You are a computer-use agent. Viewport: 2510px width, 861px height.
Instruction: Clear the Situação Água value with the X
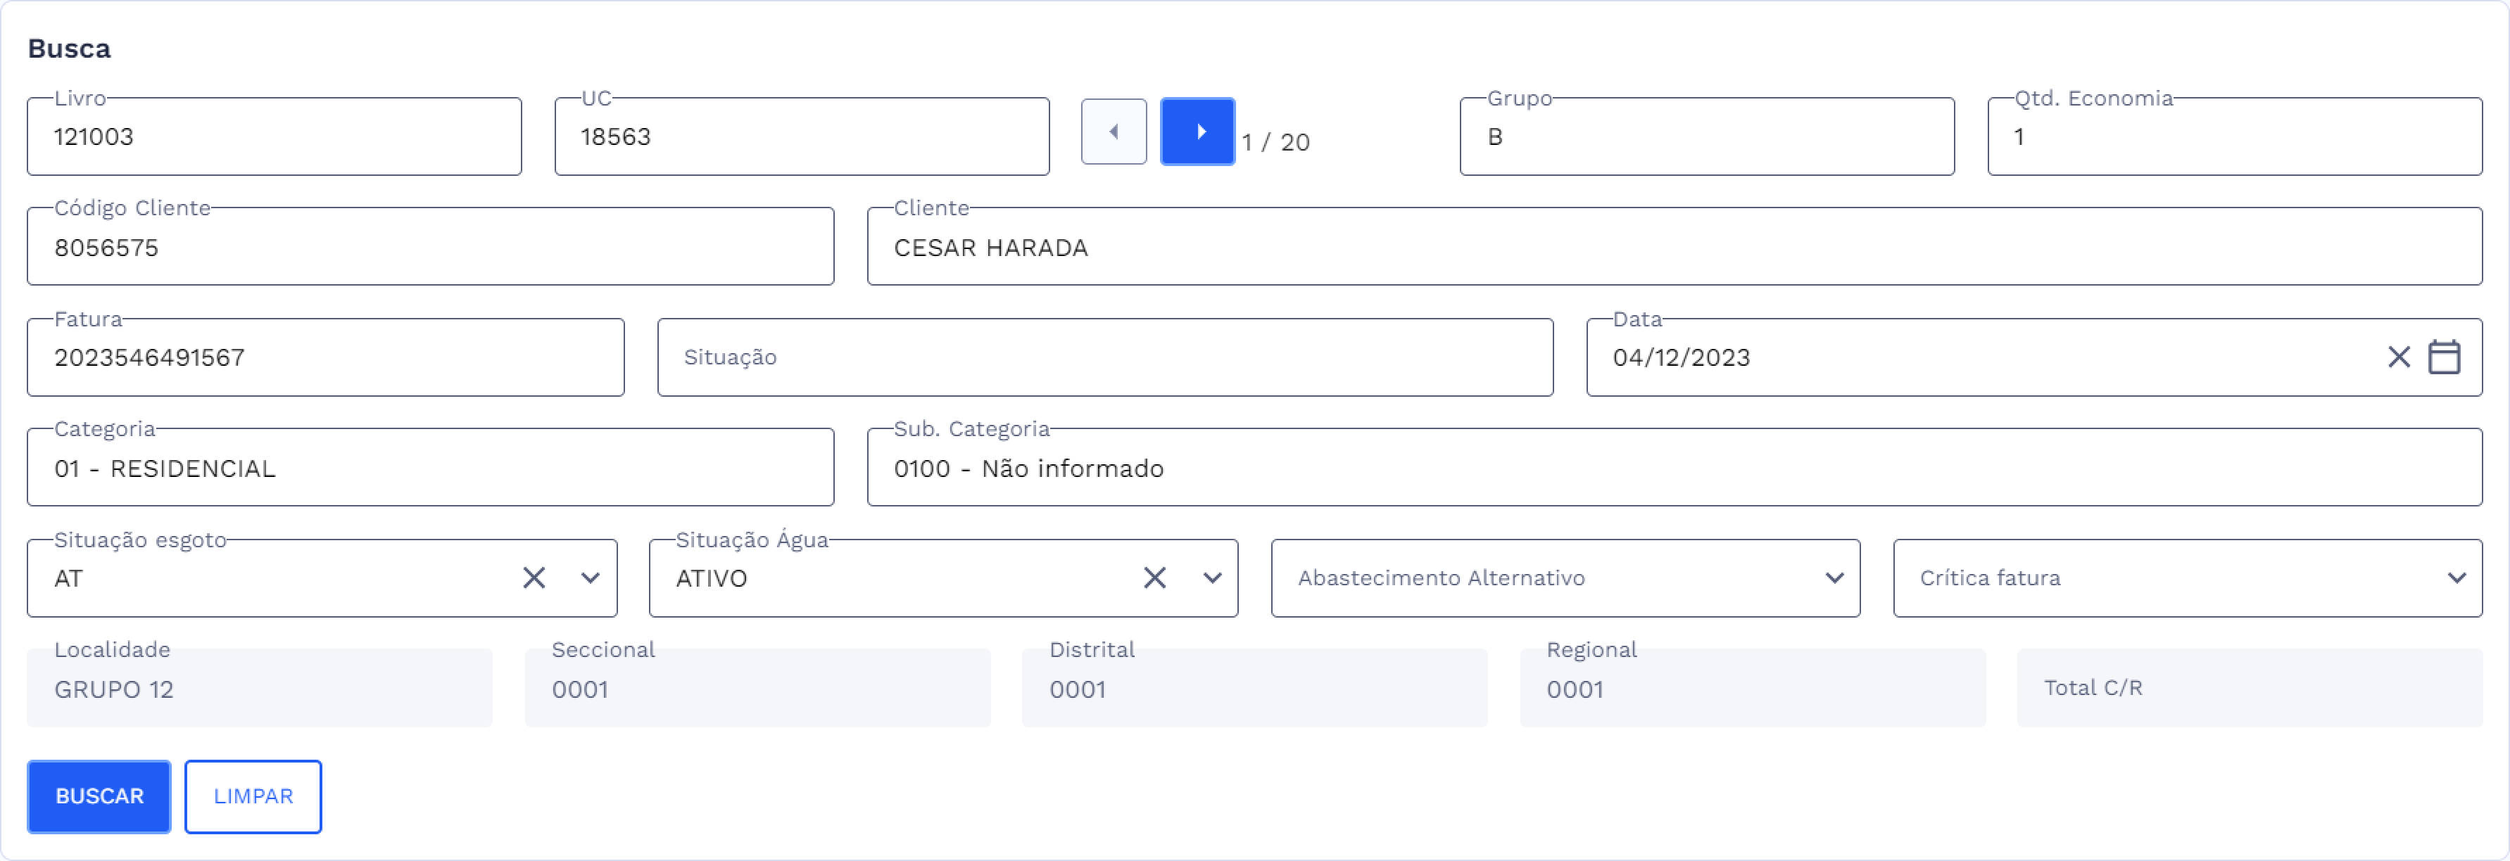pyautogui.click(x=1154, y=578)
